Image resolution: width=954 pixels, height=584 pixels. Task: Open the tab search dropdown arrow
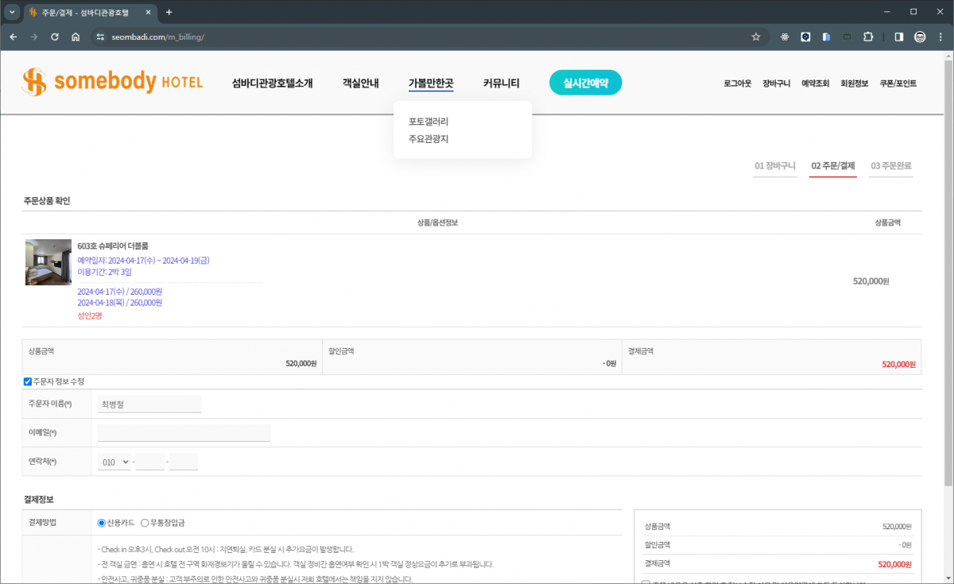[11, 12]
